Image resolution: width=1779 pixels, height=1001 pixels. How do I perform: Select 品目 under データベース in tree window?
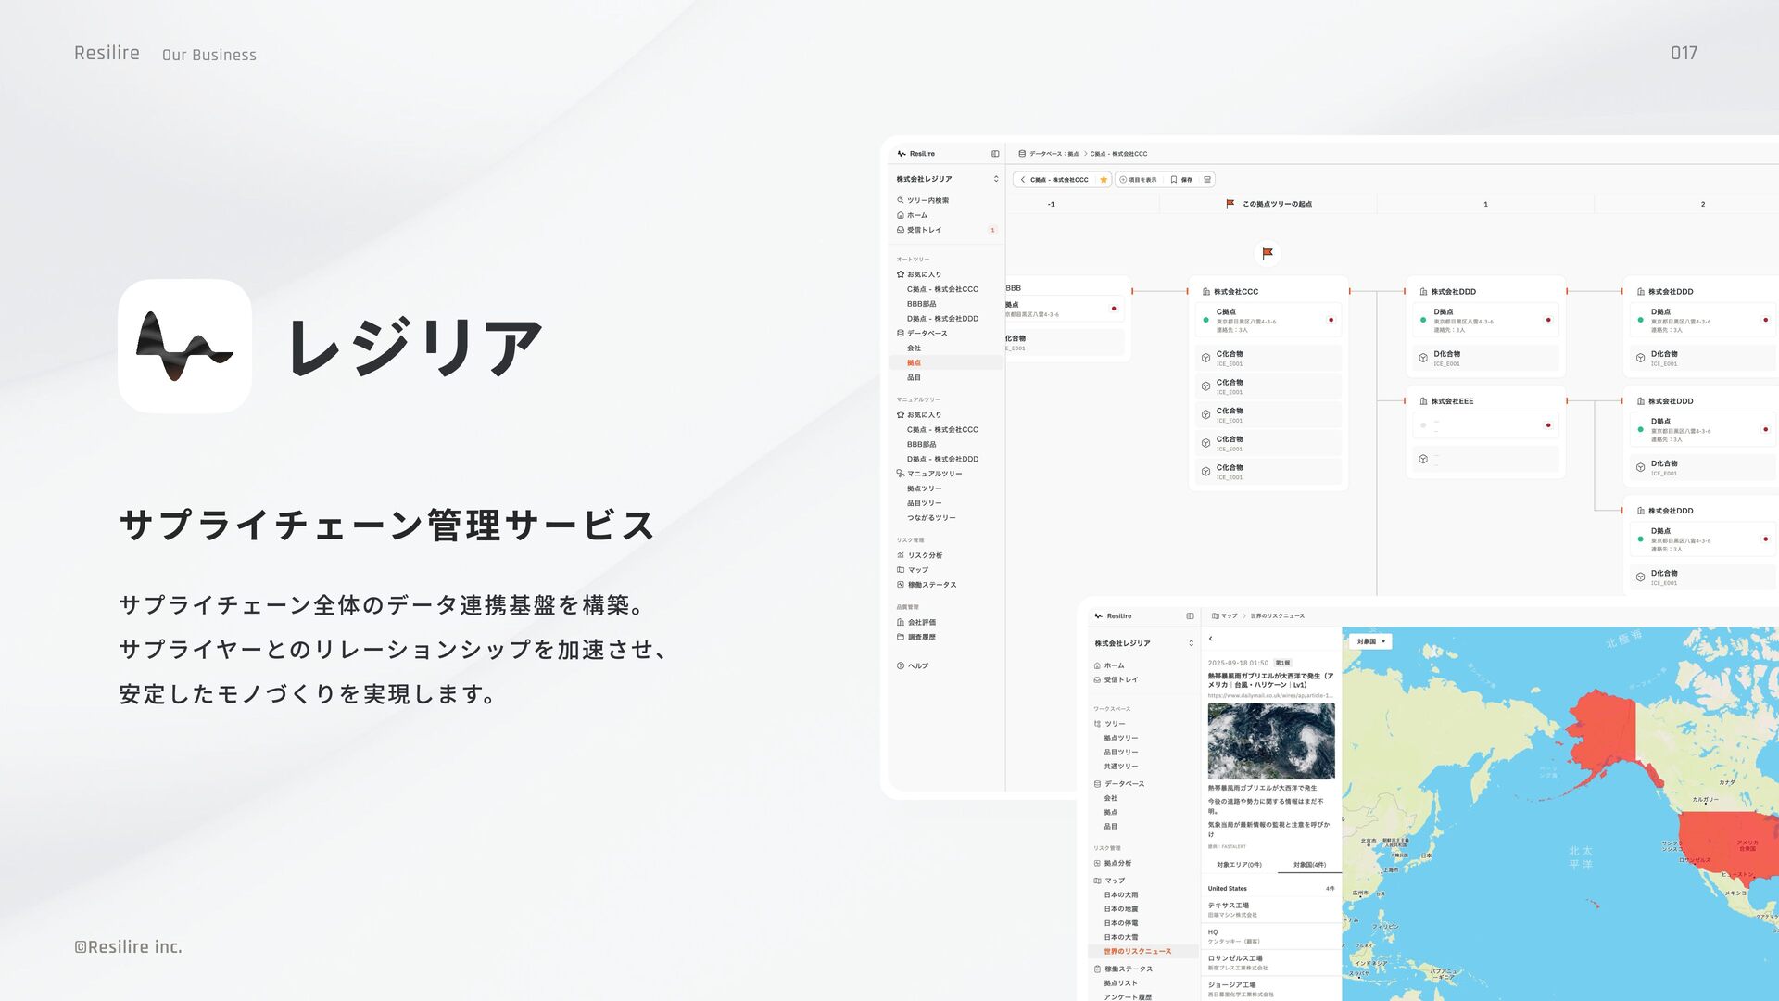[914, 378]
